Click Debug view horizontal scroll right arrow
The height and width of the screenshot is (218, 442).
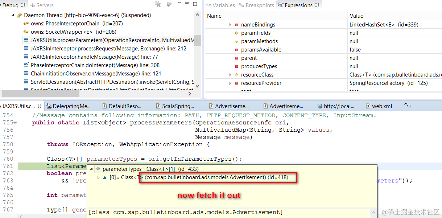point(190,94)
